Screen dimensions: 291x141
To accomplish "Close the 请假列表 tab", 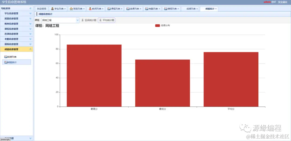I will [x=178, y=9].
